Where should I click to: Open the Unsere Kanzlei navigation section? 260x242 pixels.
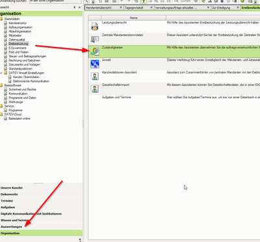pos(41,188)
